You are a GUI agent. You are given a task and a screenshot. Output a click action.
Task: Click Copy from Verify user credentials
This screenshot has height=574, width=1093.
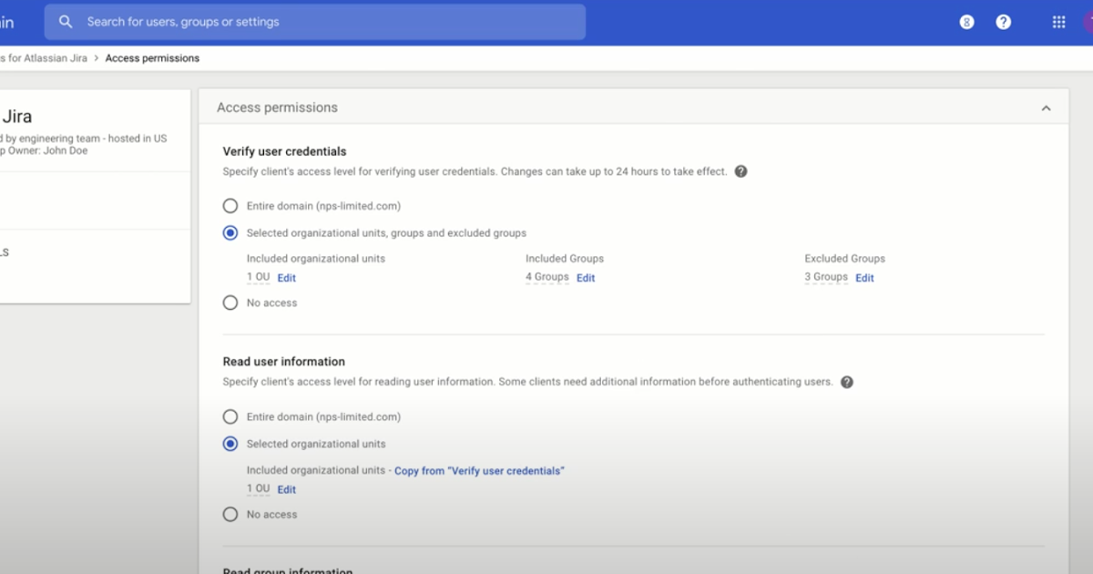[480, 470]
